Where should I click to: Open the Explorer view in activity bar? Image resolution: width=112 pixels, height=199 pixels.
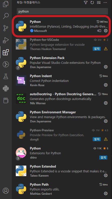(6, 4)
